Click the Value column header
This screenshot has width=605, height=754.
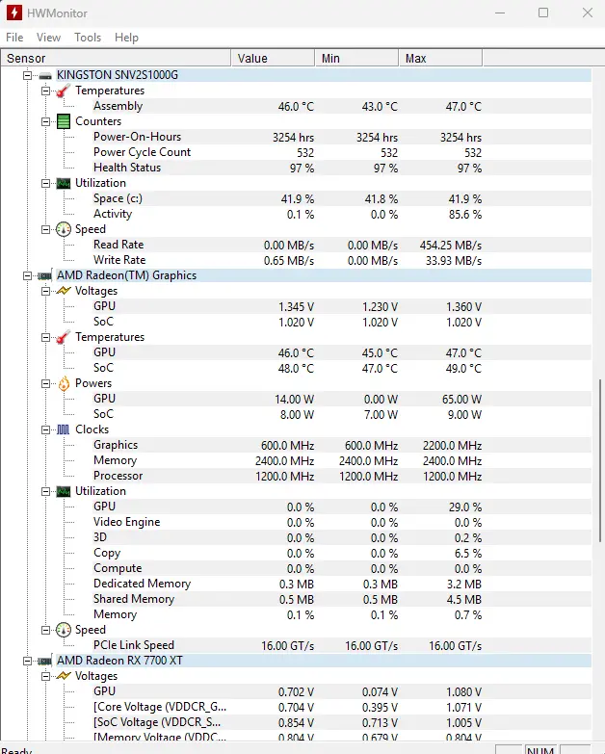tap(273, 58)
